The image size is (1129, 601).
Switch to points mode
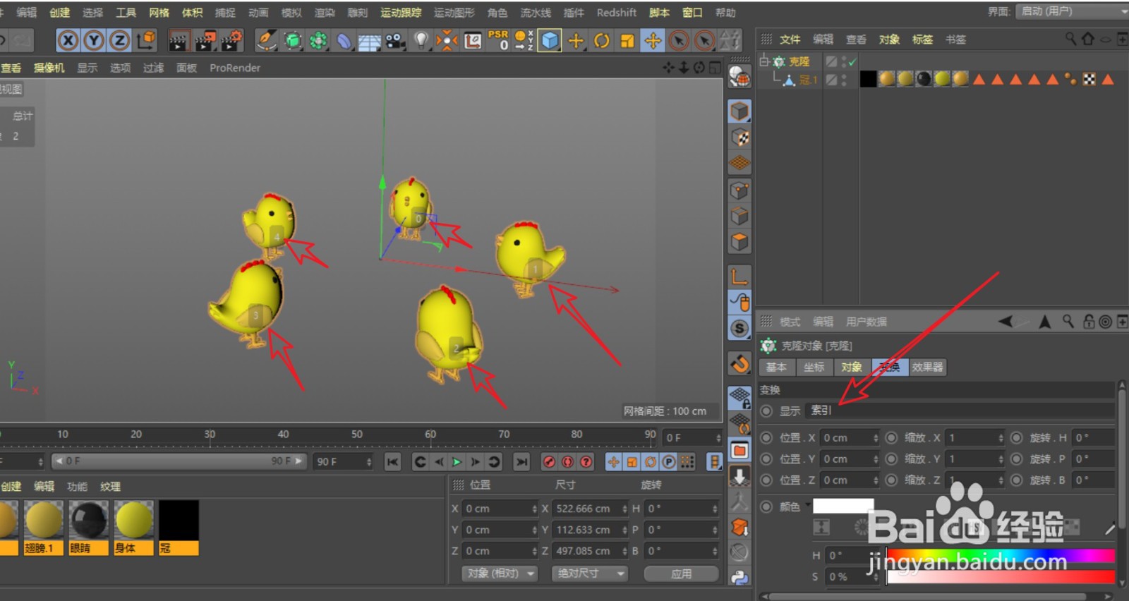point(739,190)
